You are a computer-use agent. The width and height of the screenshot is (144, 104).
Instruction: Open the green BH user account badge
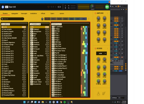[107, 7]
